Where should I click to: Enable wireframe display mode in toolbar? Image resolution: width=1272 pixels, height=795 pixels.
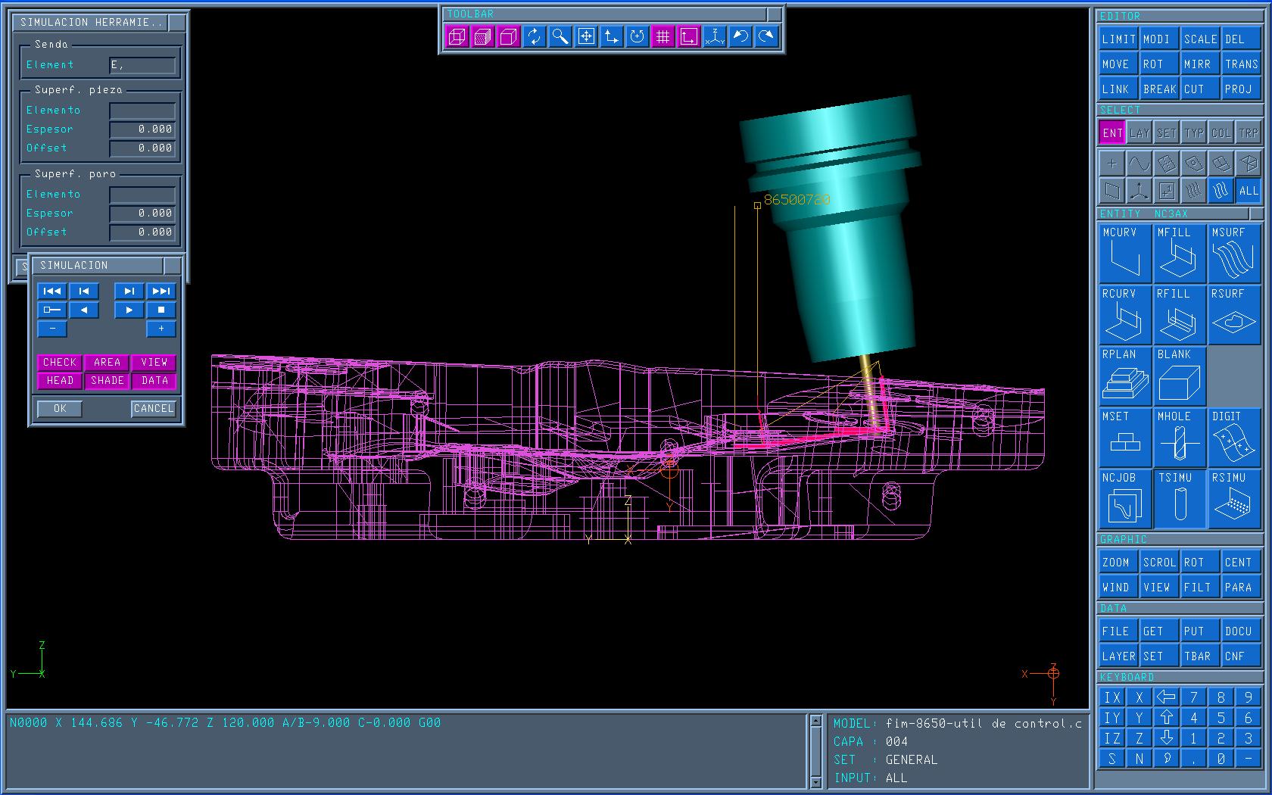[457, 36]
